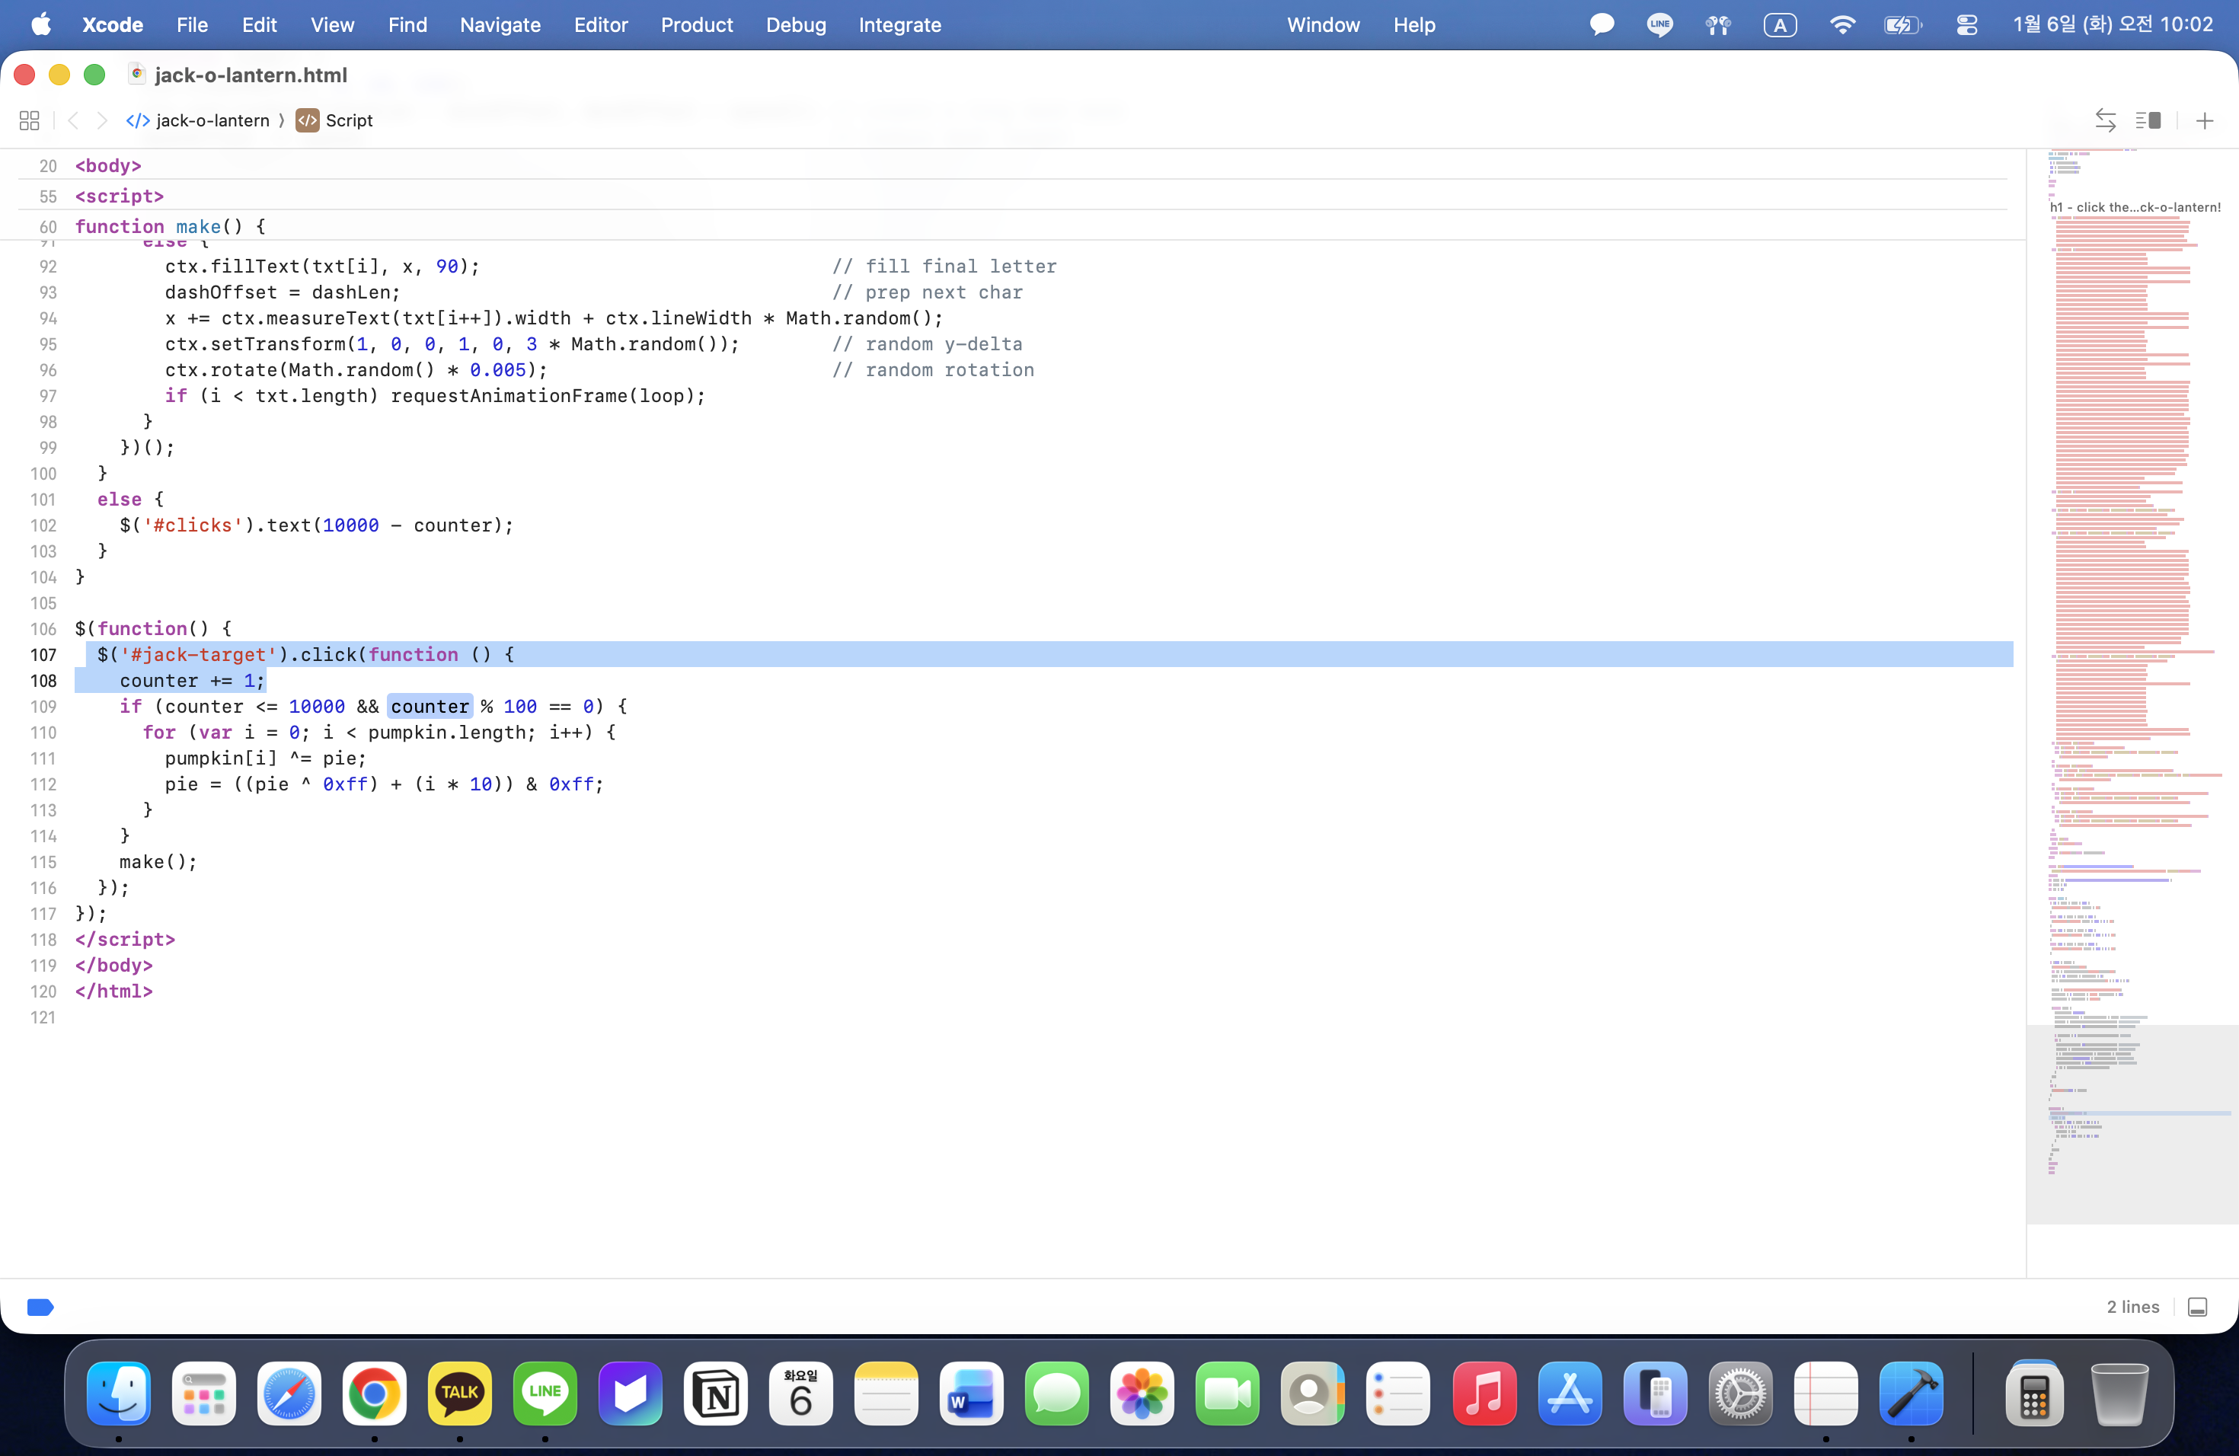Toggle the debug area panel button
This screenshot has height=1456, width=2239.
[2198, 1307]
